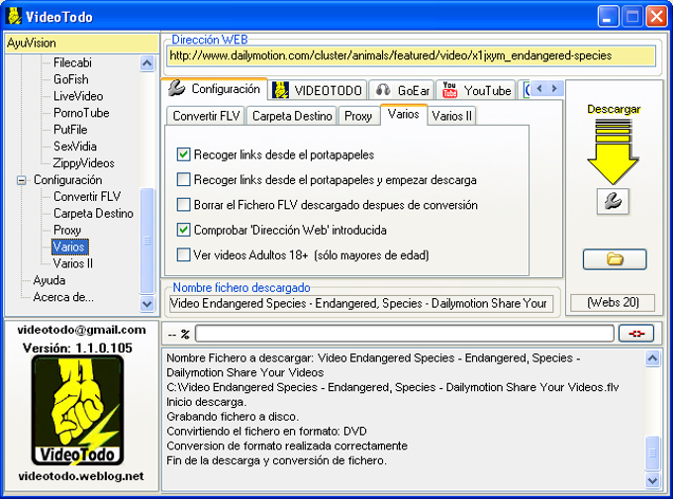
Task: Switch to Carpeta Destino sub-tab
Action: [x=292, y=116]
